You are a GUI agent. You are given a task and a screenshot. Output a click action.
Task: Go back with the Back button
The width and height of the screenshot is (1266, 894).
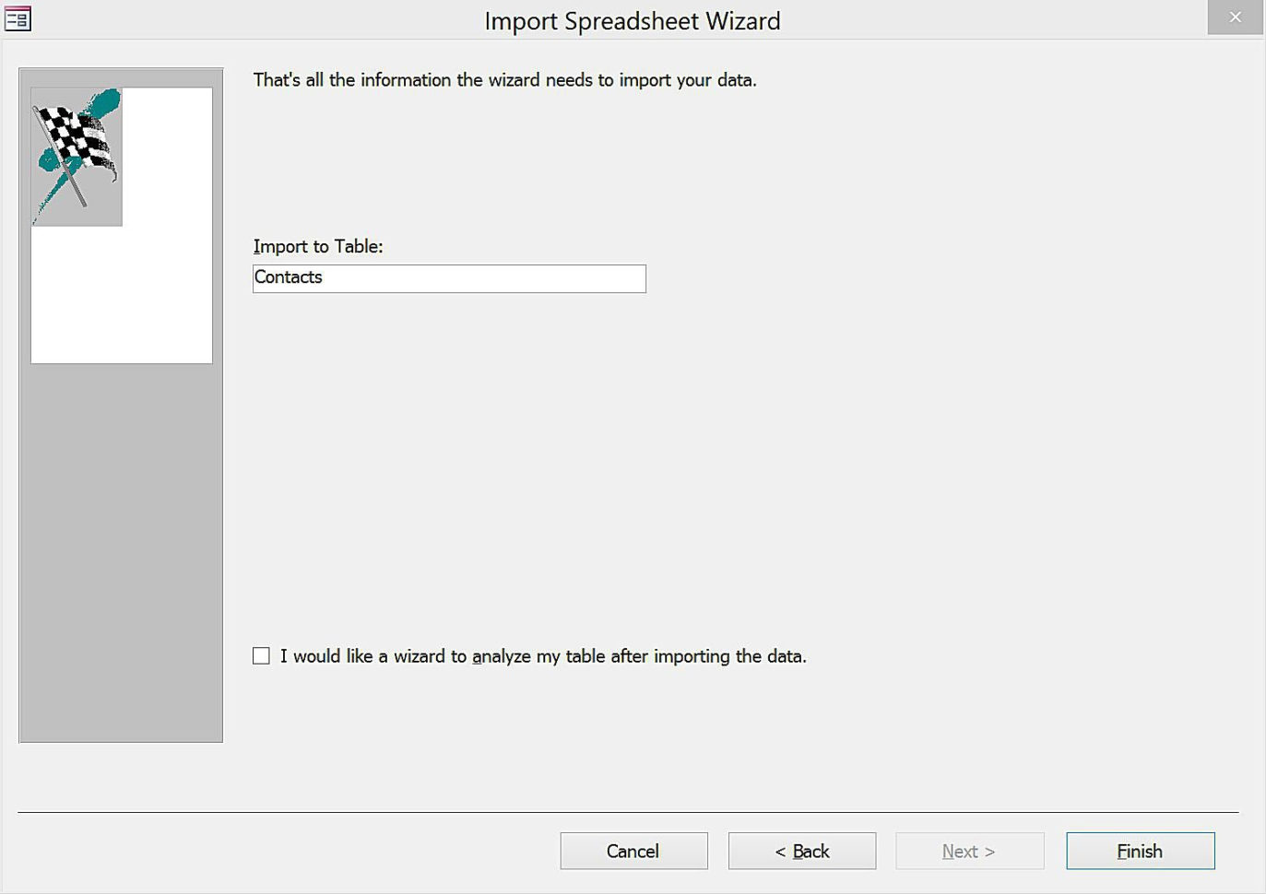pos(801,851)
